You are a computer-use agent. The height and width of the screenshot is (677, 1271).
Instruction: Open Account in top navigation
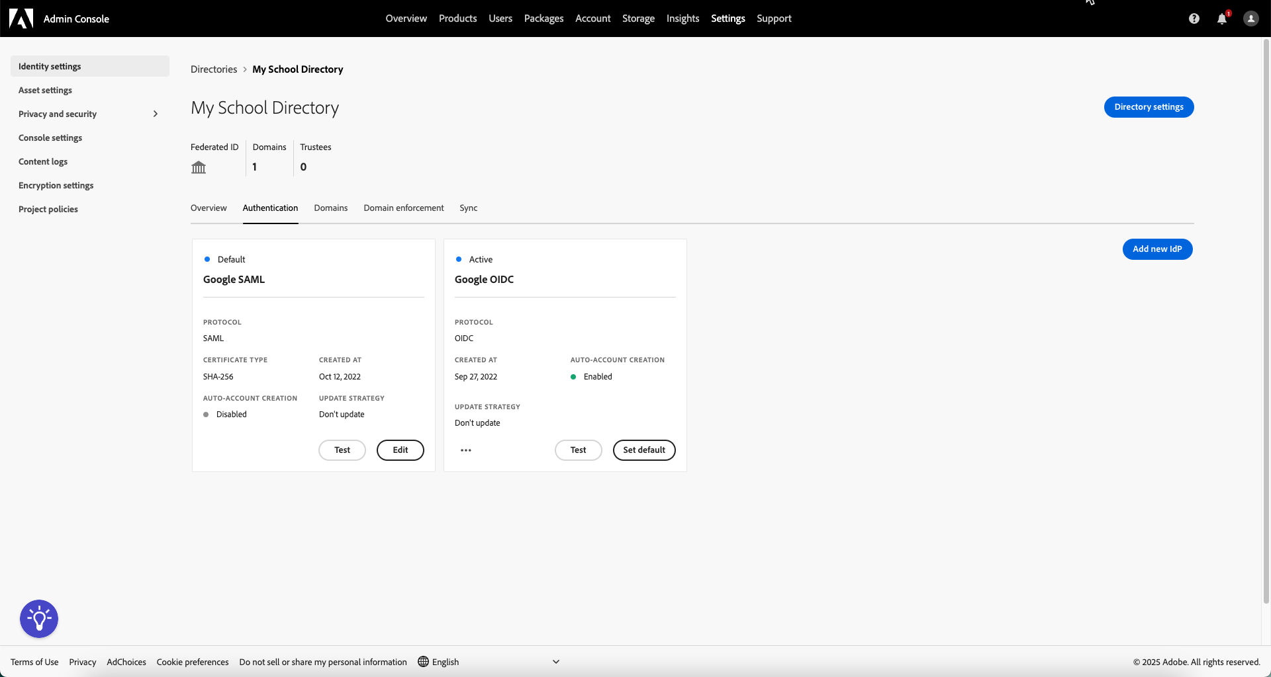click(x=592, y=19)
